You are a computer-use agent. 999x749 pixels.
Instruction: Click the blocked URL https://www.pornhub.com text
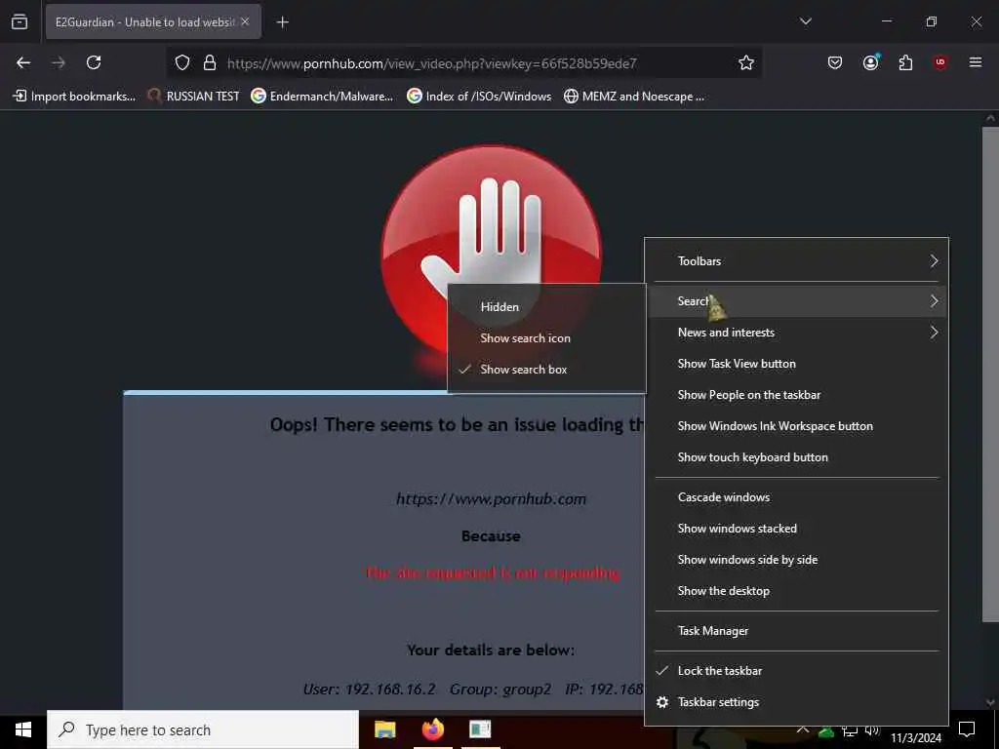(492, 498)
